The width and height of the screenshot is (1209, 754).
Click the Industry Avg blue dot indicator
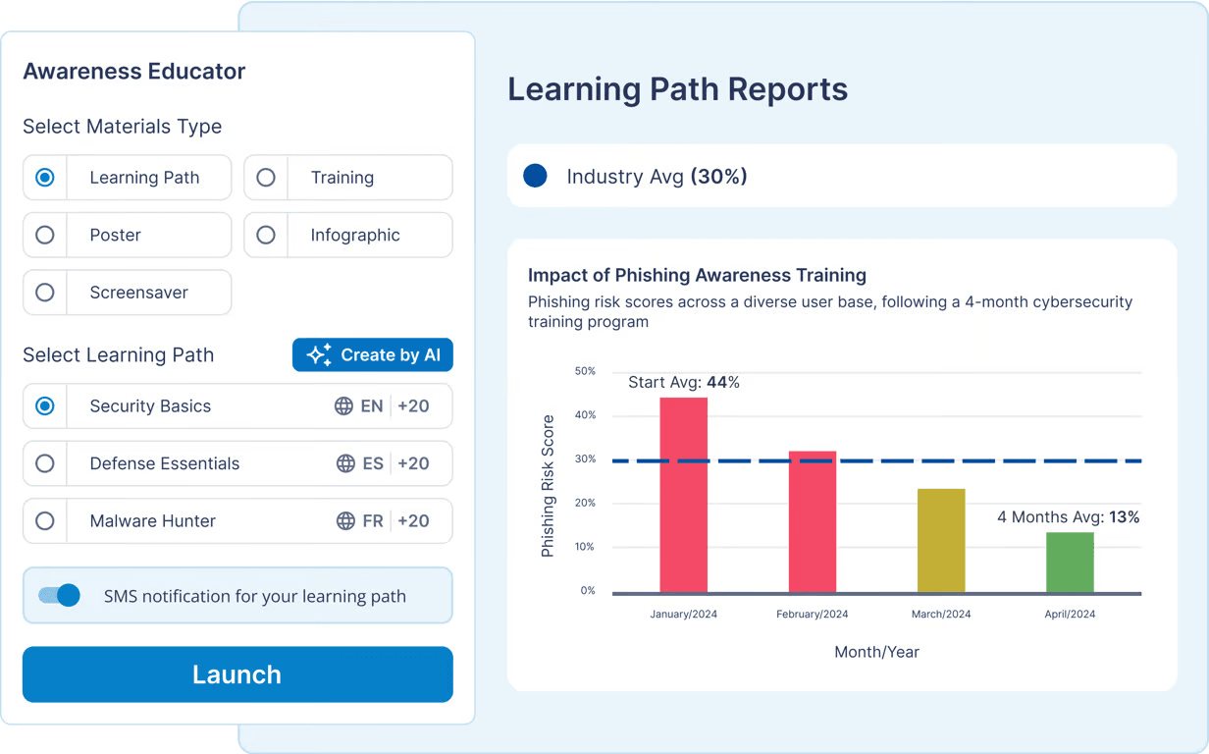(535, 175)
